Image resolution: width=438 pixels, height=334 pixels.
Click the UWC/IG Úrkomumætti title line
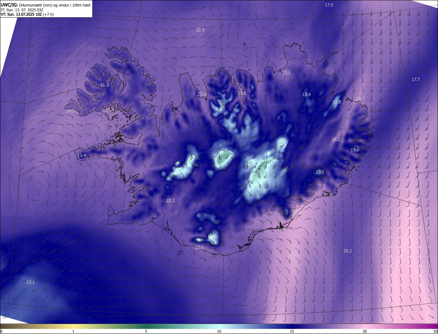click(x=46, y=4)
